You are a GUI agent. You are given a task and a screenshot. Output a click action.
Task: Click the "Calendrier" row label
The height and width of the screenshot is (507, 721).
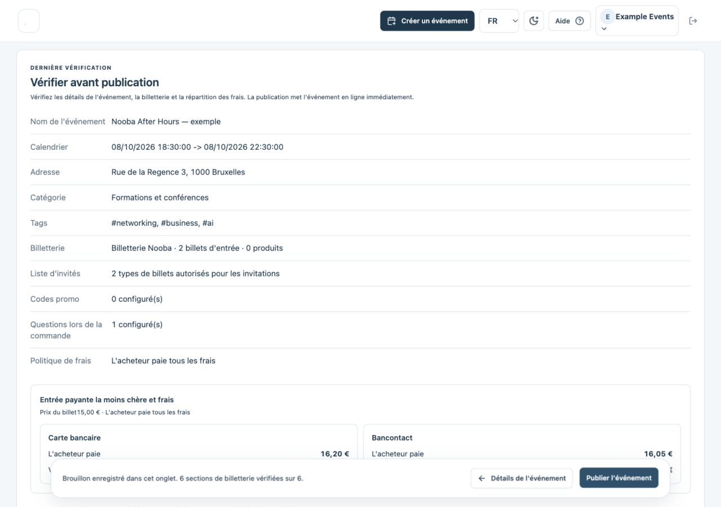49,147
